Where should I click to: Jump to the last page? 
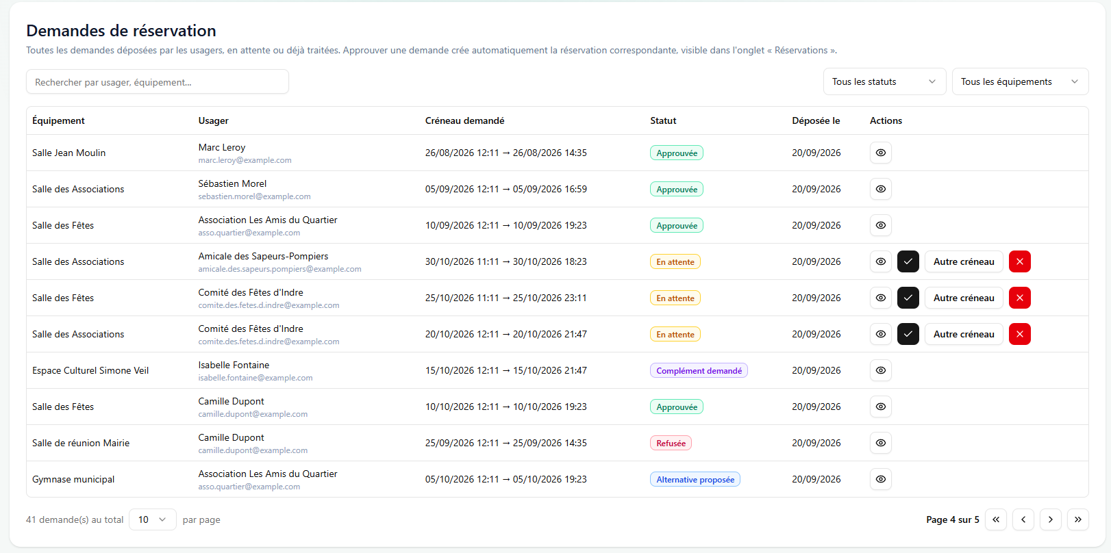point(1078,519)
